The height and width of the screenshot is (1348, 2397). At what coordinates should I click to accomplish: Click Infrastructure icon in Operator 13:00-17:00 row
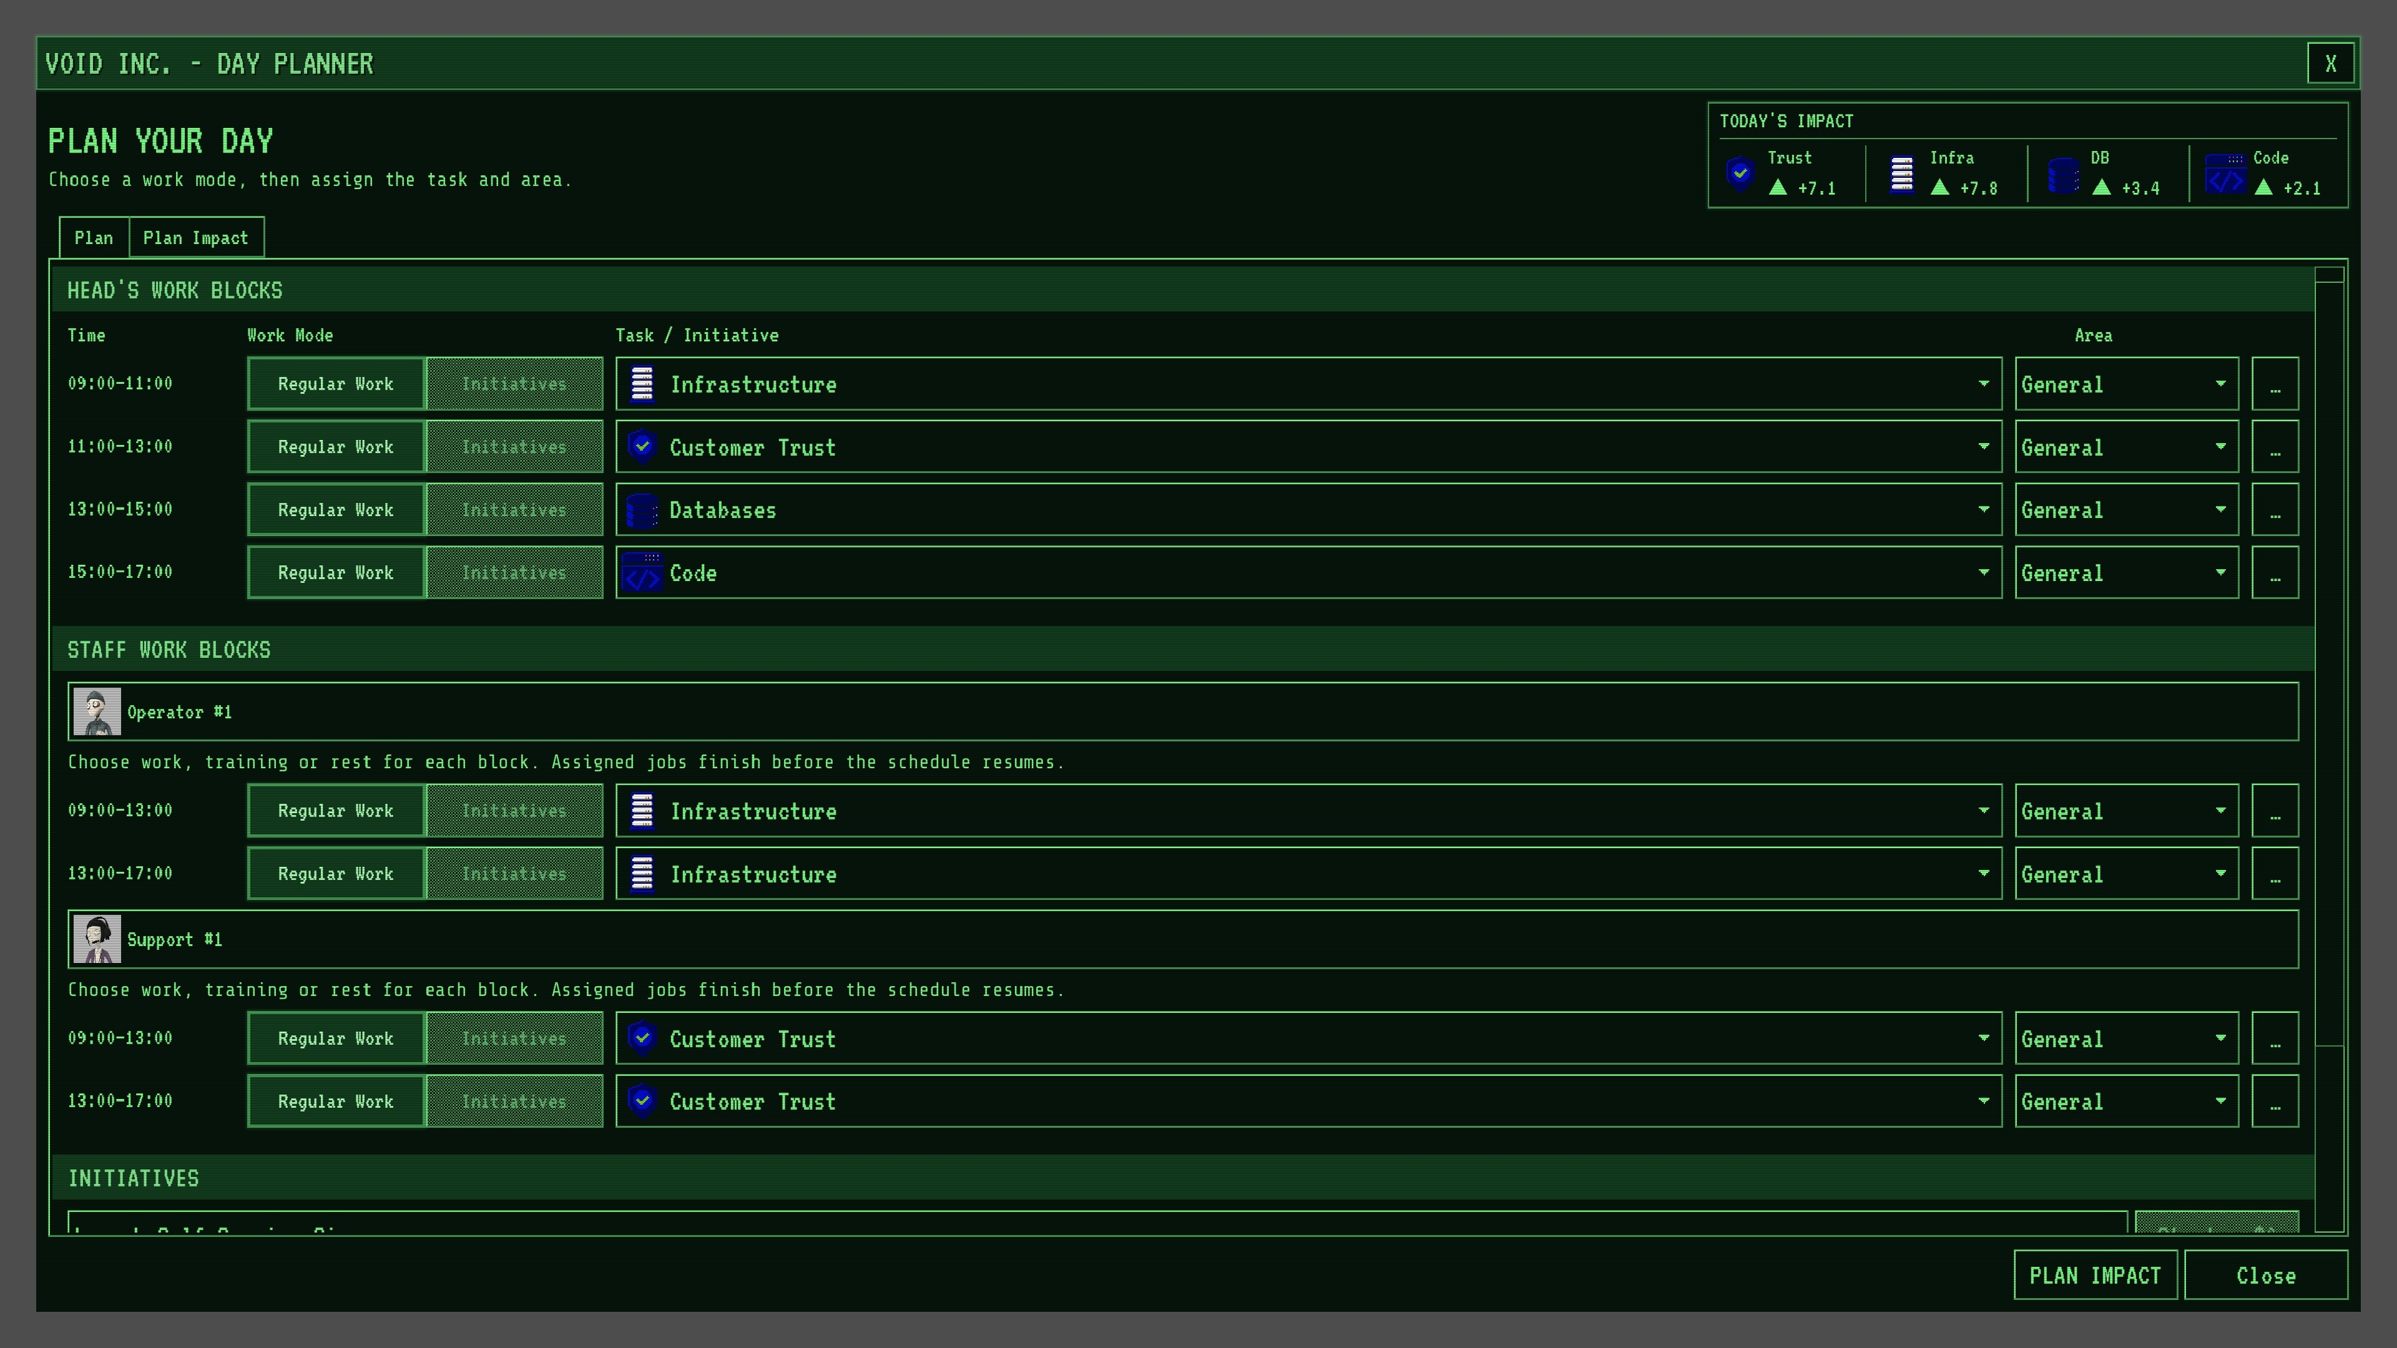642,874
